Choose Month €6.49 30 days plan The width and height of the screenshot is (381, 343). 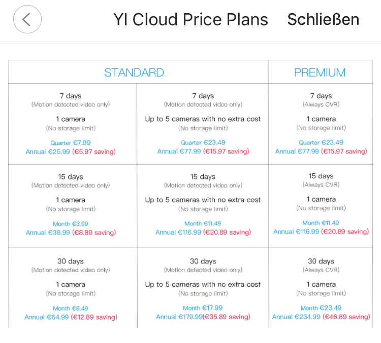click(x=71, y=309)
